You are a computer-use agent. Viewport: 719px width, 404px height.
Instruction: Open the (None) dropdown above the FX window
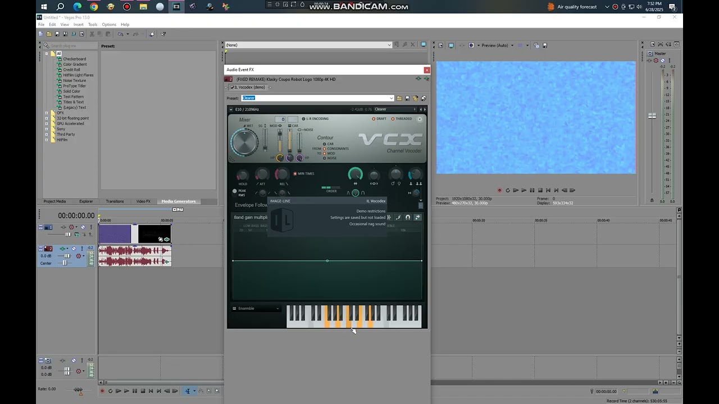(x=389, y=45)
